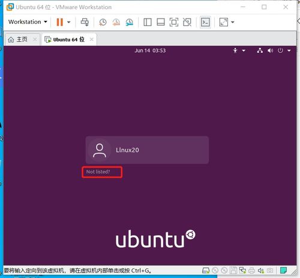Viewport: 300px width, 278px height.
Task: Close the Ubuntu 64 位 tab
Action: pyautogui.click(x=92, y=40)
